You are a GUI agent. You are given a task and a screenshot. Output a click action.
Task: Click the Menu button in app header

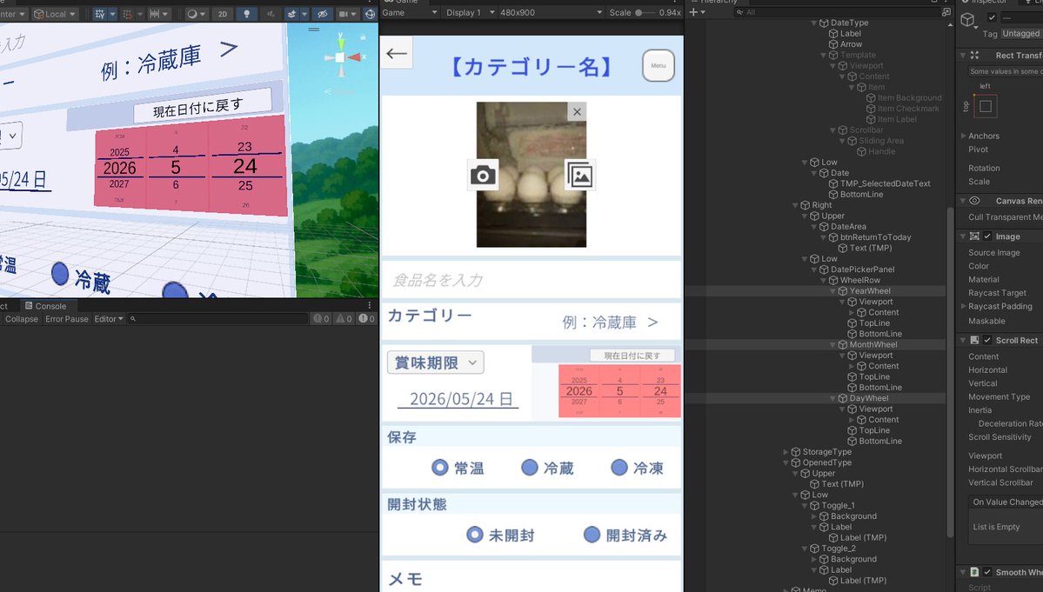pyautogui.click(x=659, y=66)
